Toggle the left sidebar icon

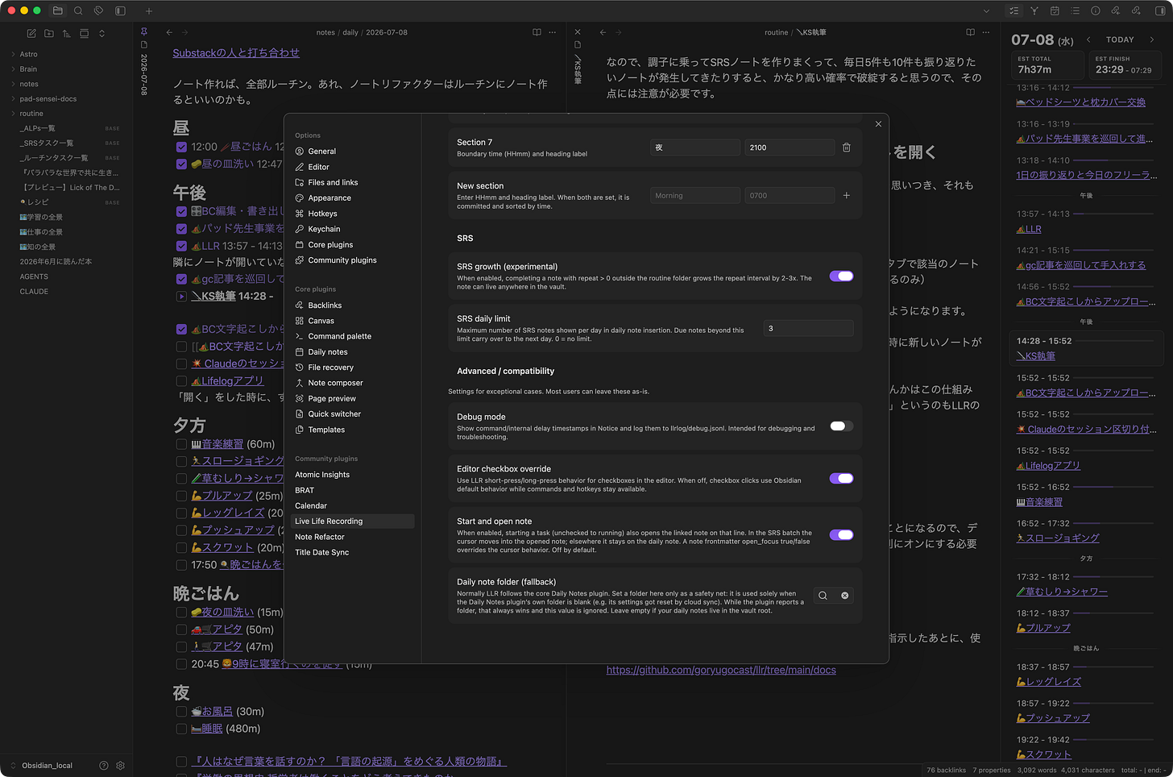point(120,11)
